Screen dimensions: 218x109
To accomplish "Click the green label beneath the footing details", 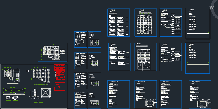I will pos(39,102).
